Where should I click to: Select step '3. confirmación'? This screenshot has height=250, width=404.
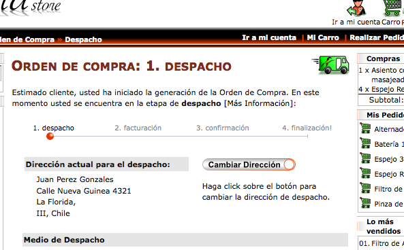tap(223, 128)
